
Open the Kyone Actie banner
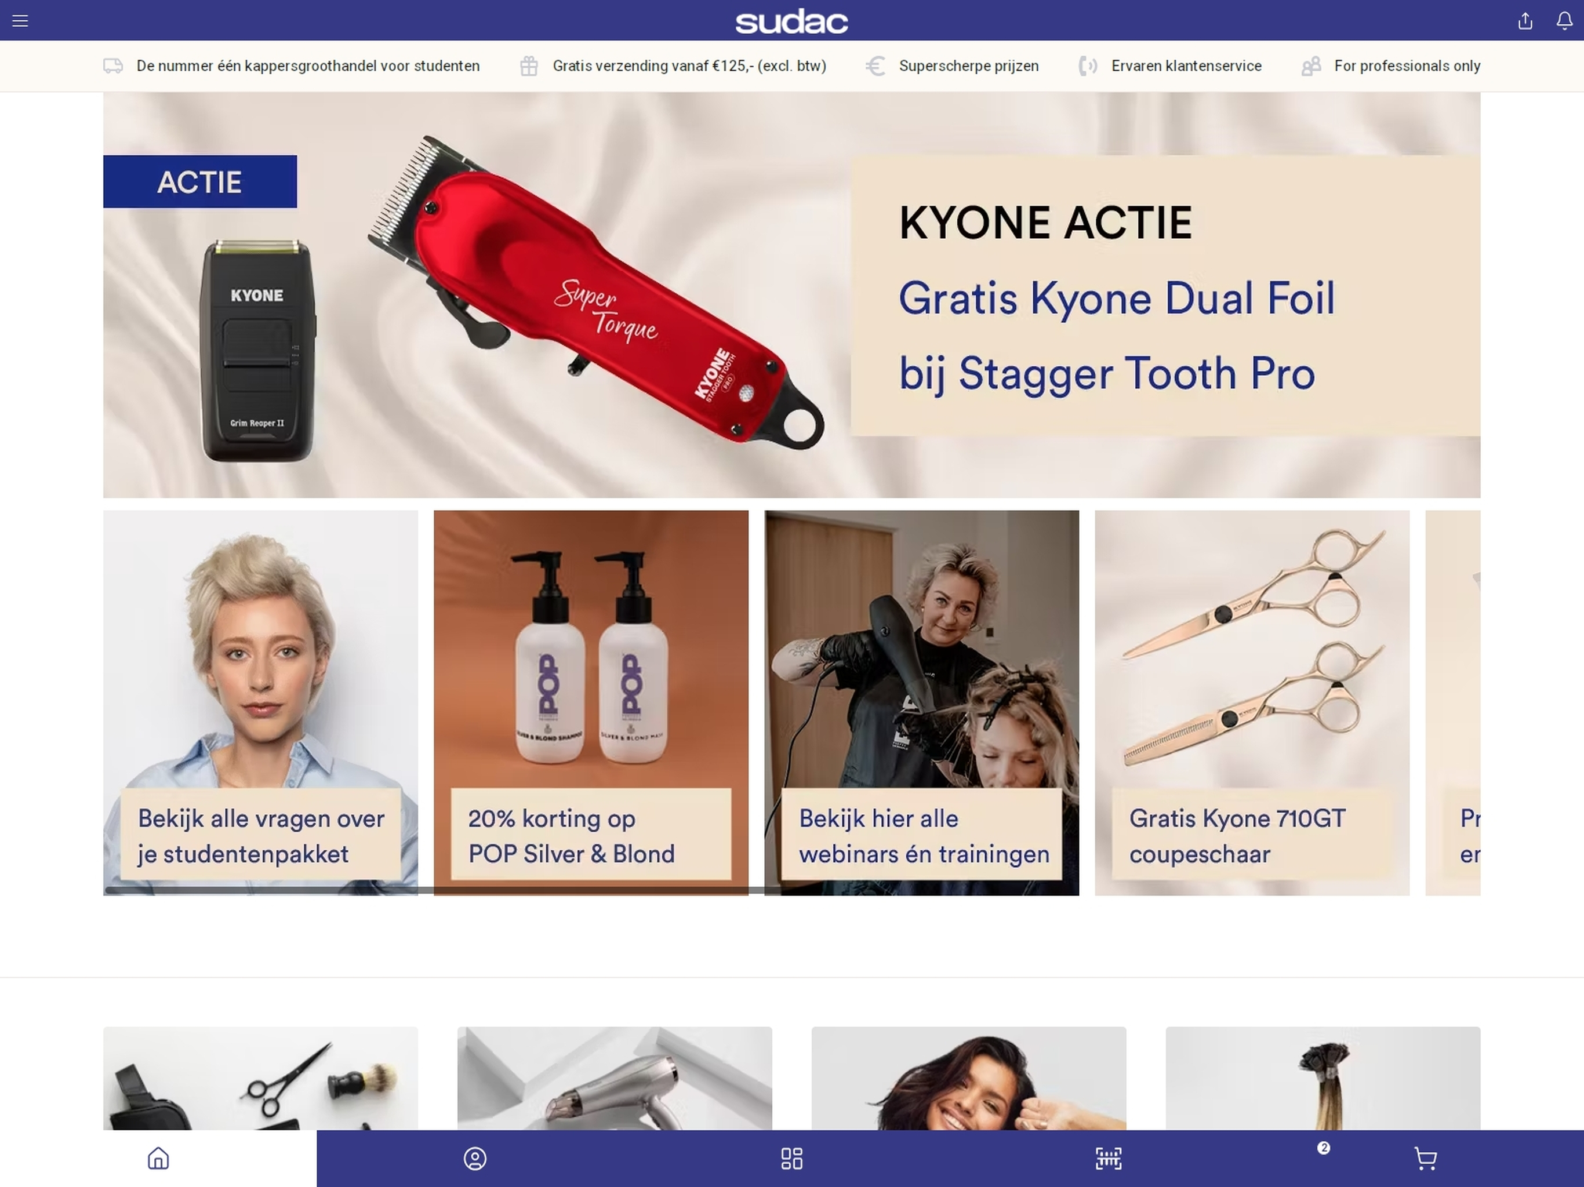pos(791,295)
